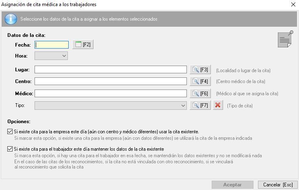299x190 pixels.
Task: Click the 'Si existe cita para el trabajador' label
Action: pos(89,149)
